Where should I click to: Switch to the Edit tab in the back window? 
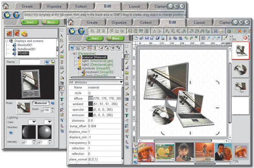(108, 6)
